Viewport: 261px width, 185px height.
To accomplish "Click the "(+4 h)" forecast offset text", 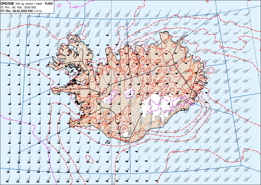I will (38, 11).
